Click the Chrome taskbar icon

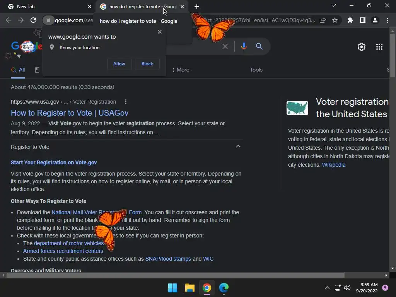point(207,288)
